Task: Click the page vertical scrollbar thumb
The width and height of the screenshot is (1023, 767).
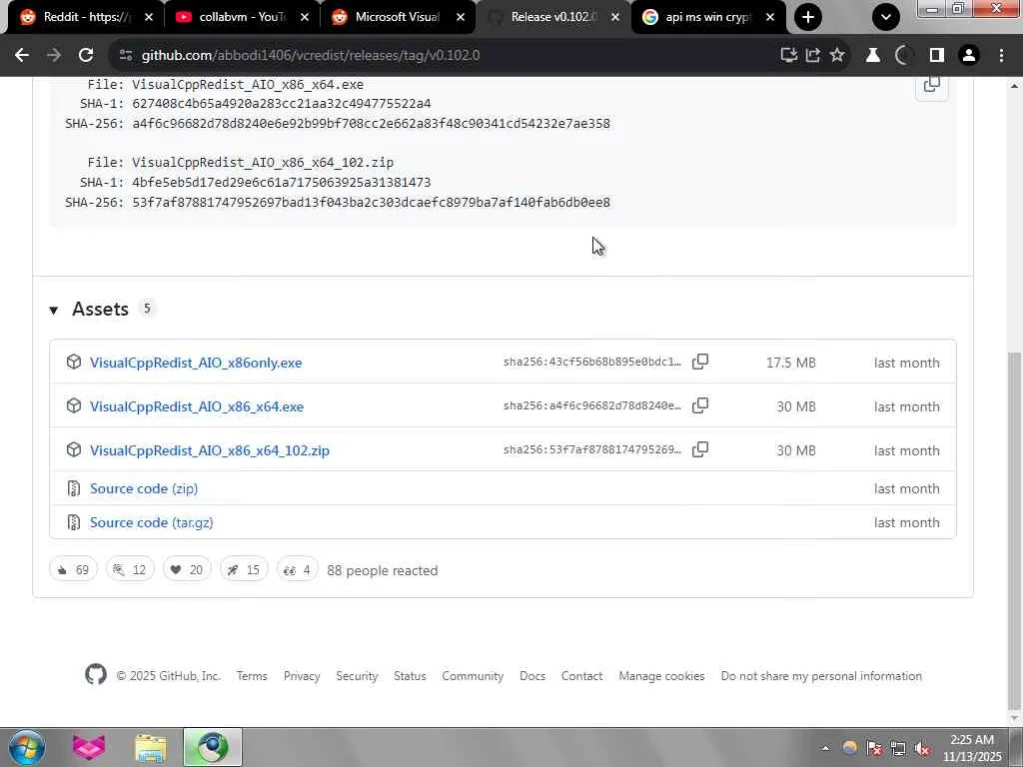Action: [1015, 529]
